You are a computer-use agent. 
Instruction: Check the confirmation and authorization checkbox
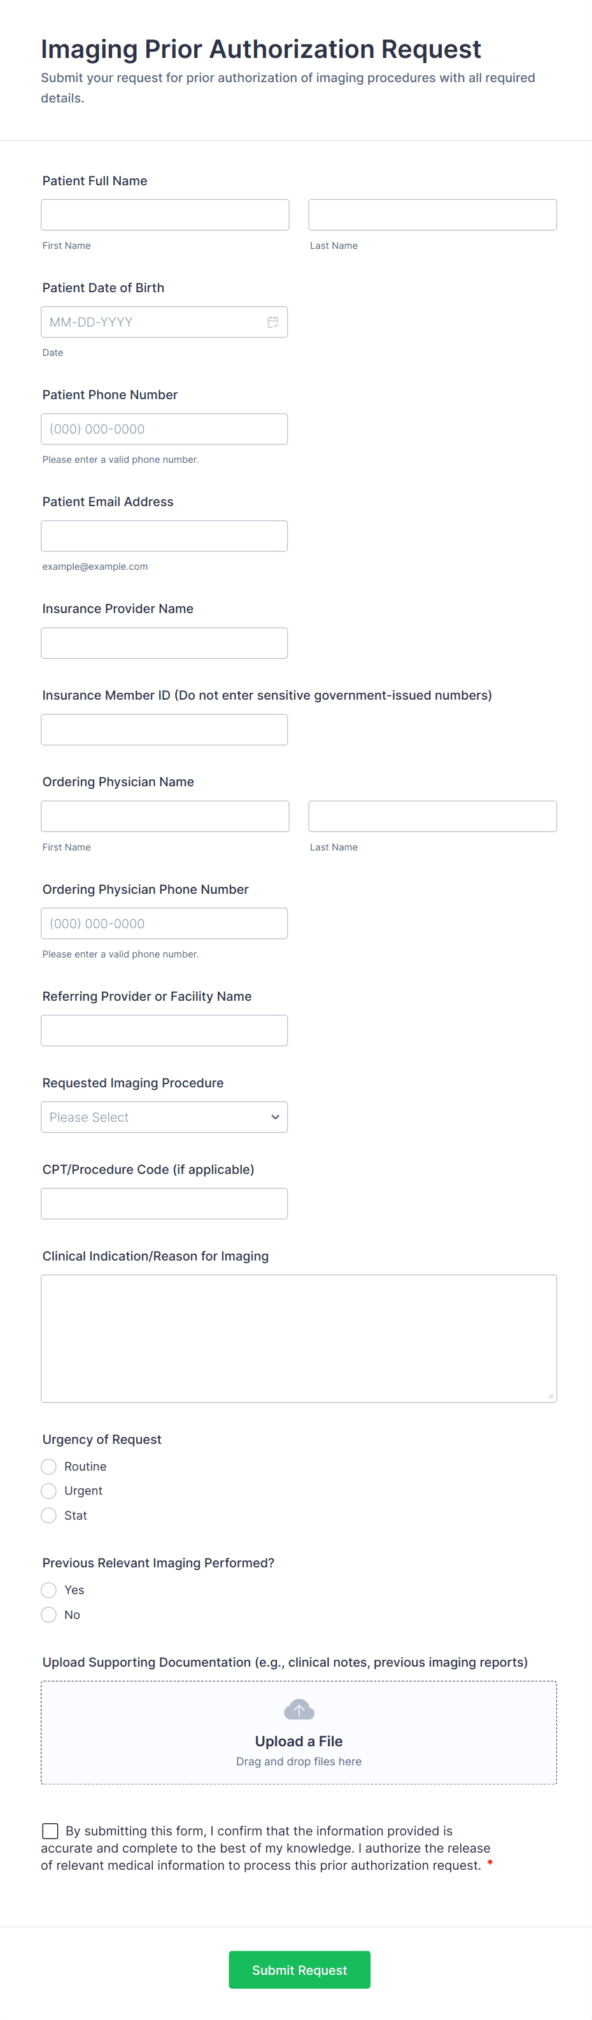[x=50, y=1830]
